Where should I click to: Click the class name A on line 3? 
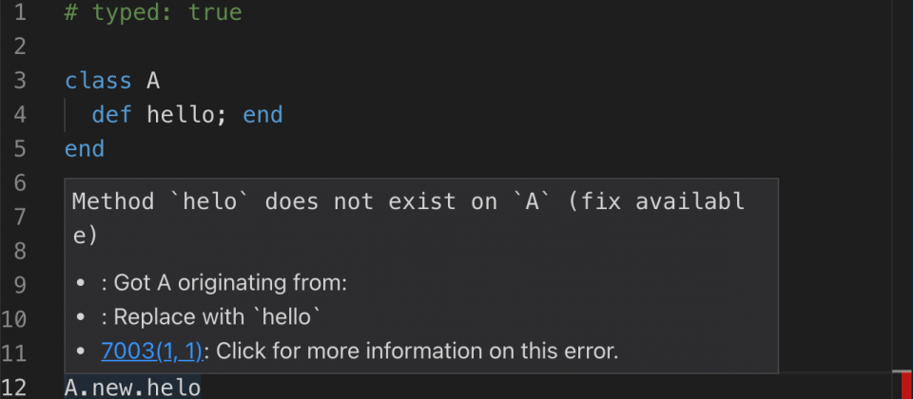(152, 80)
